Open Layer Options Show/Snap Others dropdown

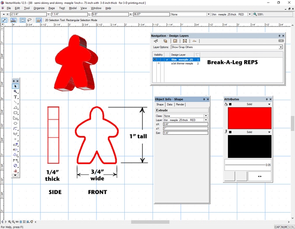(x=227, y=47)
